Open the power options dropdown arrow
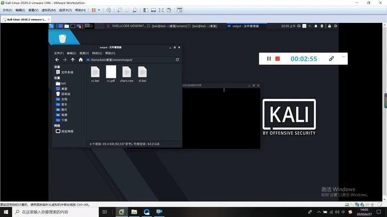The image size is (387, 217). (99, 10)
